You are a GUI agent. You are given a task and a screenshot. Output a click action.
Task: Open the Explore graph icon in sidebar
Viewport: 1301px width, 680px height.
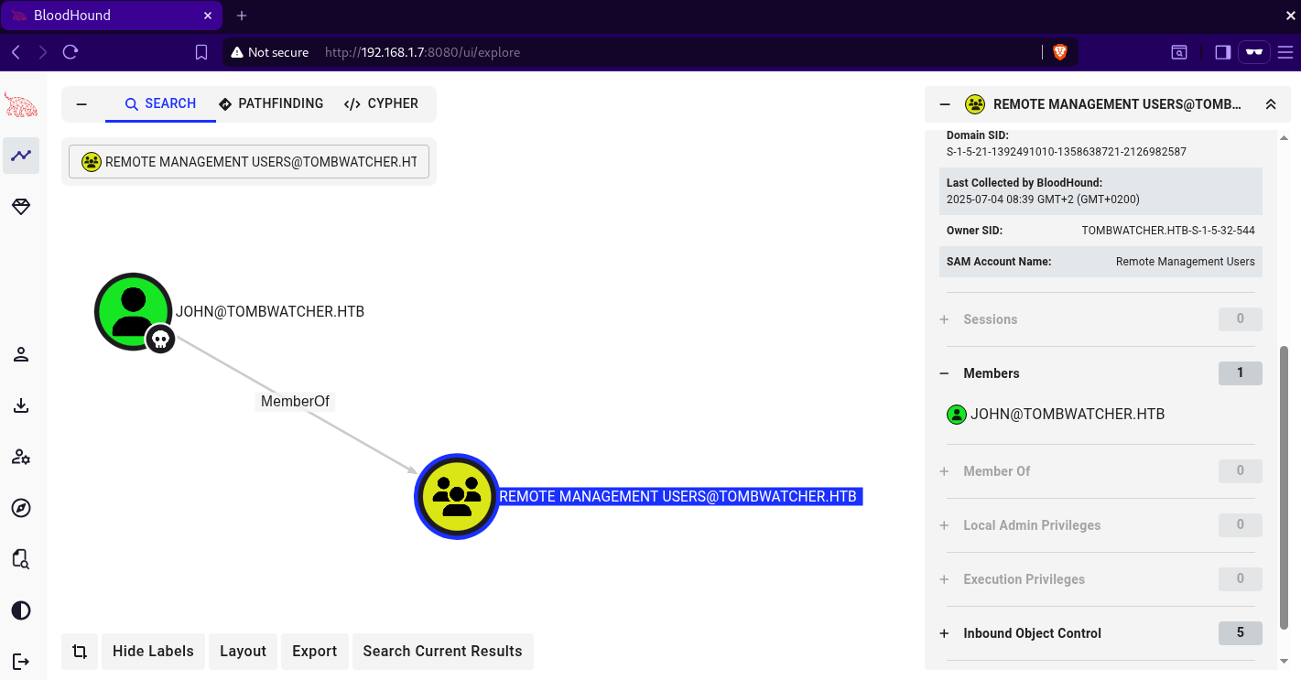pos(21,156)
